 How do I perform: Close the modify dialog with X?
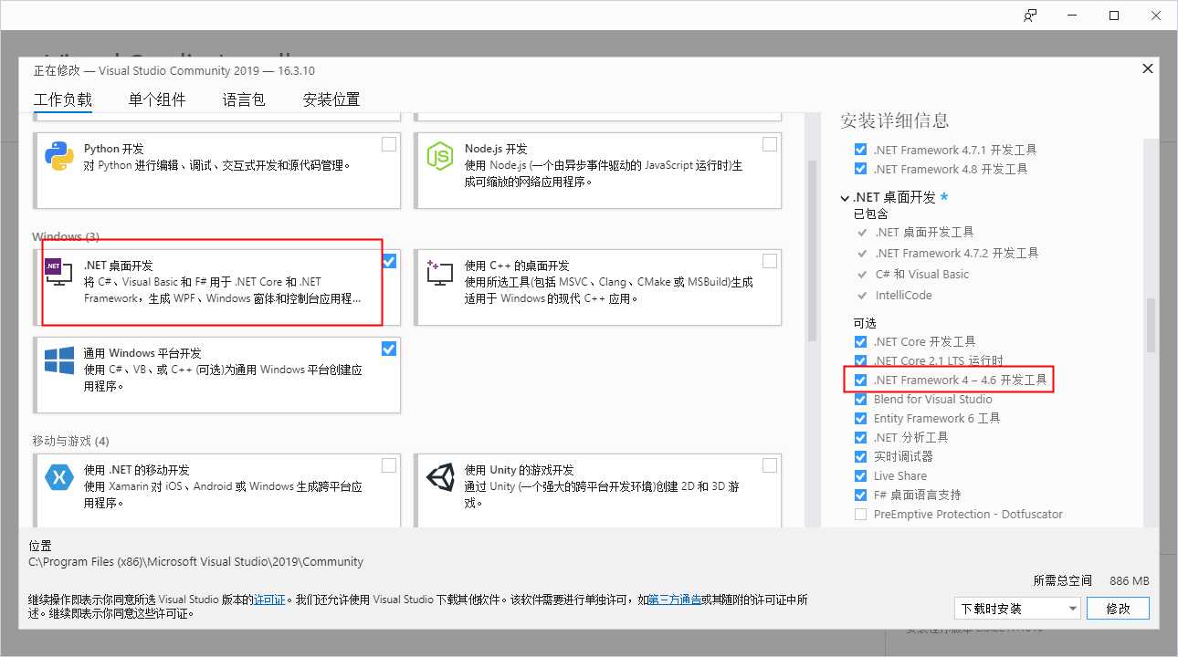(x=1147, y=68)
